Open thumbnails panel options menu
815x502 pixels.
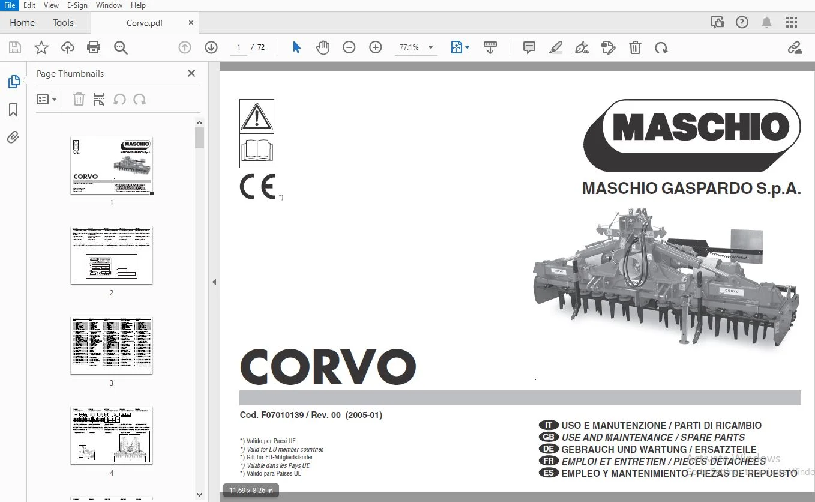pos(46,100)
